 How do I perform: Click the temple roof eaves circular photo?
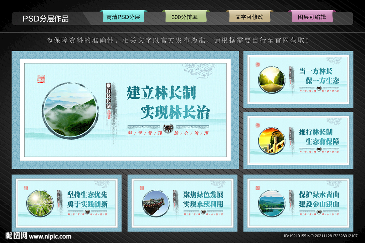[x=156, y=203]
